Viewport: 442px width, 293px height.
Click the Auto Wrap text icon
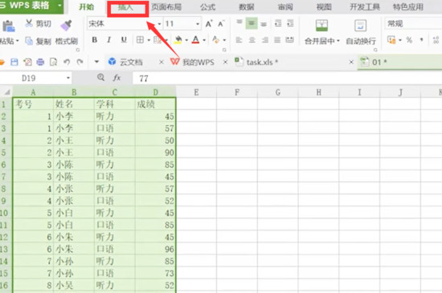tap(360, 26)
